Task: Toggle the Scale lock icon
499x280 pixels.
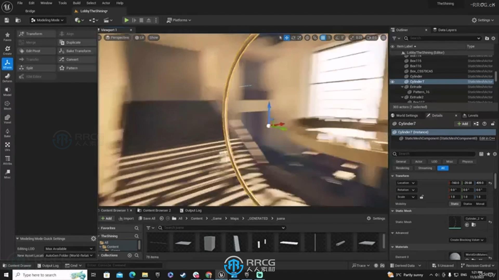Action: [422, 197]
